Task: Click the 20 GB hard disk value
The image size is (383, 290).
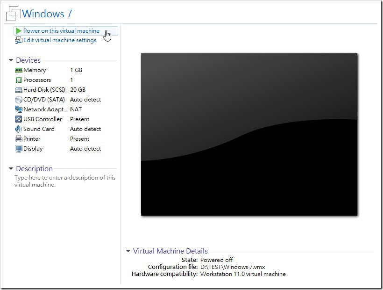Action: [x=78, y=90]
